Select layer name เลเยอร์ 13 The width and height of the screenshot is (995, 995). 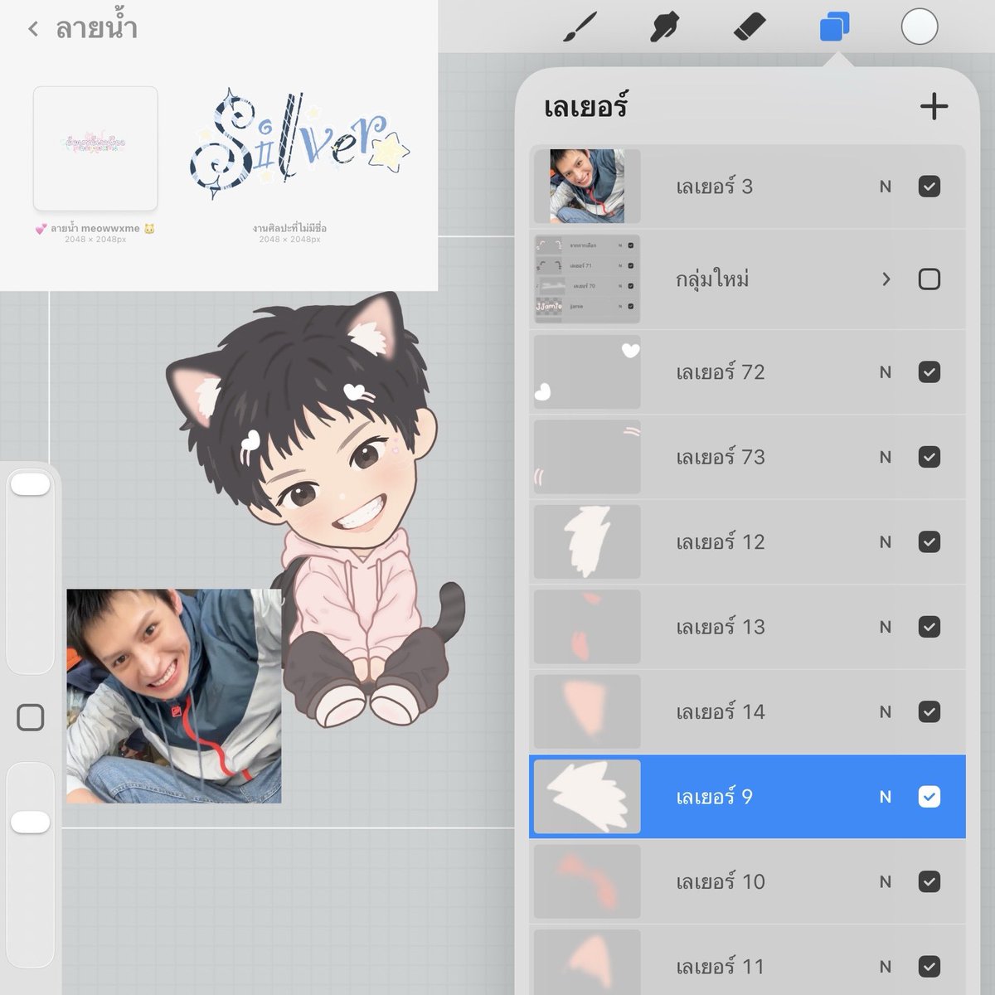click(x=720, y=627)
